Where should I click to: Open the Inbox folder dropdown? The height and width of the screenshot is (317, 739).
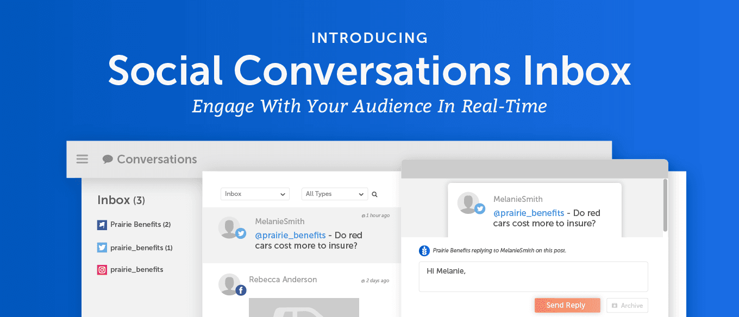(x=255, y=194)
